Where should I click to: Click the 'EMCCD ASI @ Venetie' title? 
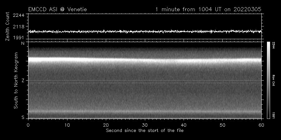tap(57, 9)
